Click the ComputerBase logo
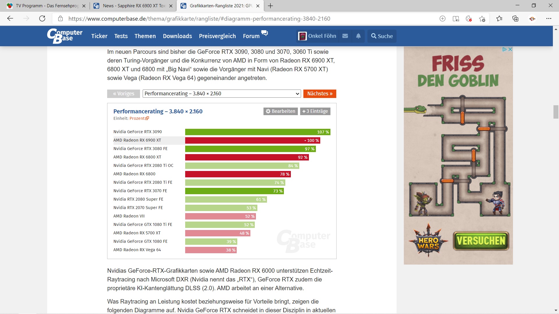This screenshot has width=559, height=314. pyautogui.click(x=65, y=36)
